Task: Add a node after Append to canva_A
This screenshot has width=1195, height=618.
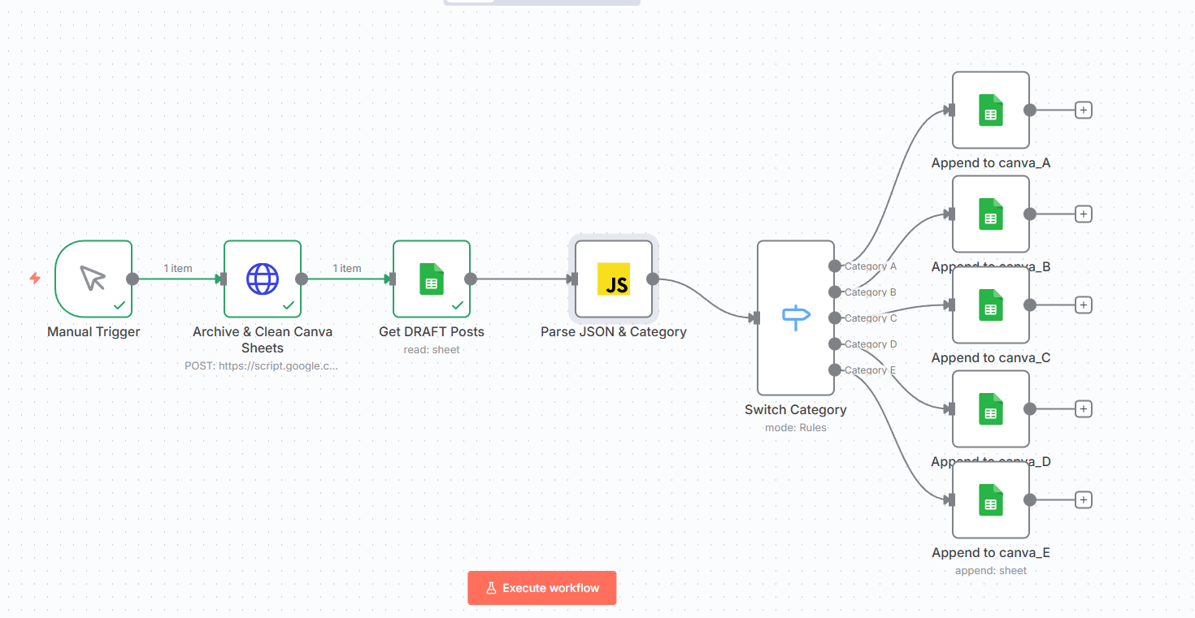Action: pos(1083,110)
